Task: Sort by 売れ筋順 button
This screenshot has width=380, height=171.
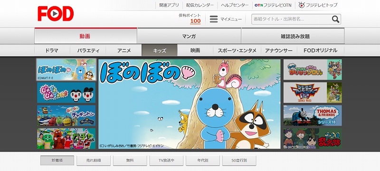Action: 94,161
